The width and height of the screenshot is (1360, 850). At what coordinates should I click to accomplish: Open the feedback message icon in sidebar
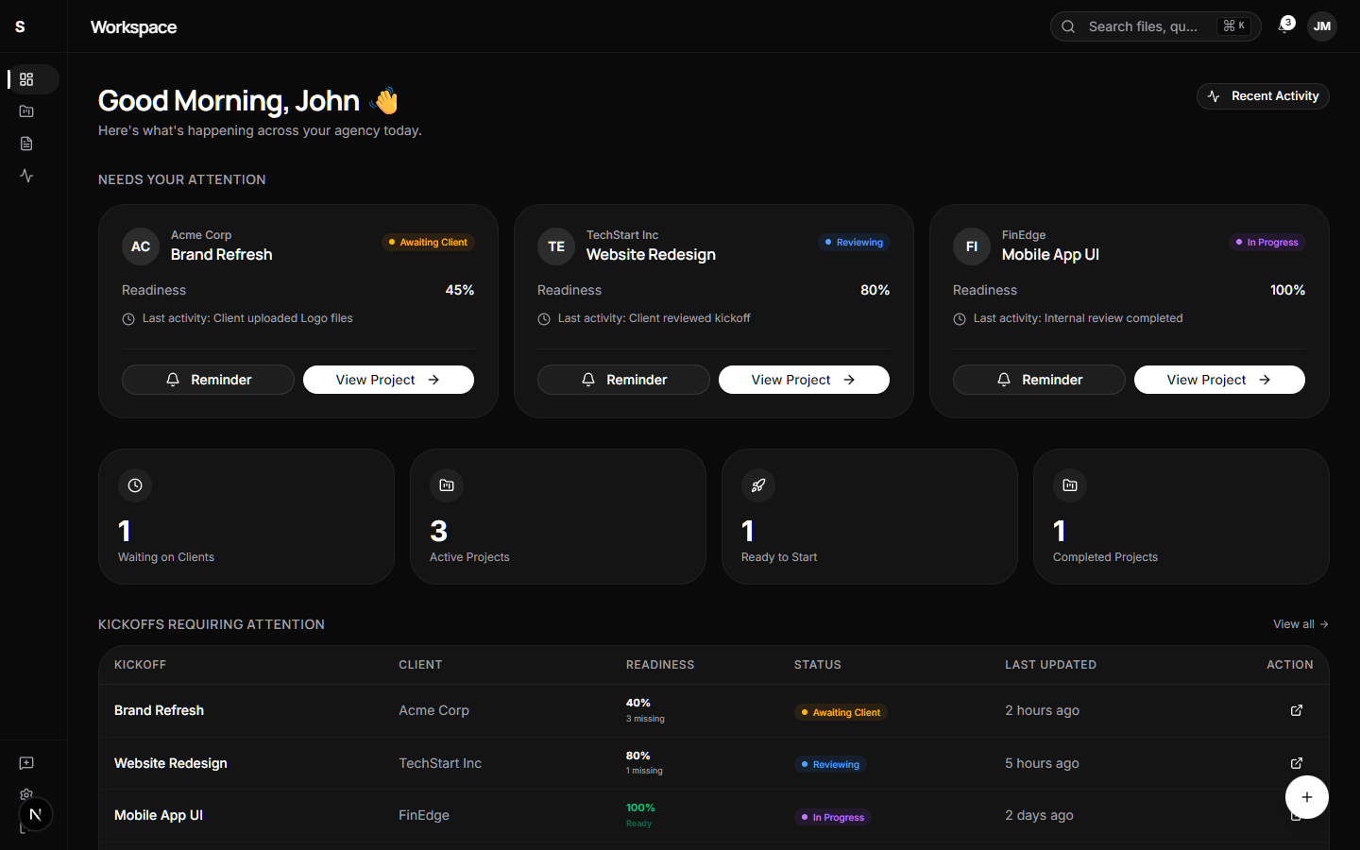tap(26, 763)
